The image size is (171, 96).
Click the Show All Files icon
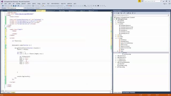[130, 13]
